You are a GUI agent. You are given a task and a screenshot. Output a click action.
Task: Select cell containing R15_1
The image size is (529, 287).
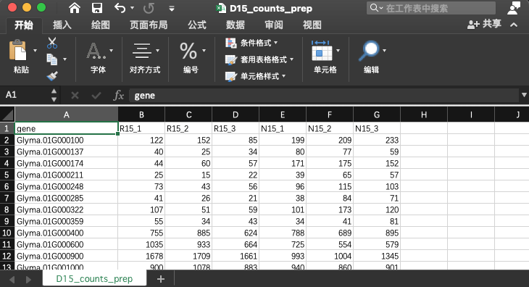coord(141,128)
